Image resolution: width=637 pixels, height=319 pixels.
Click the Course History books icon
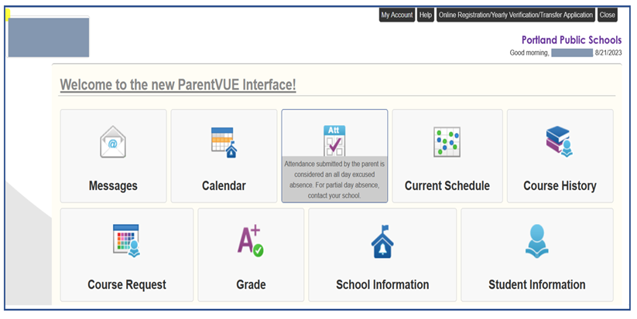point(560,141)
